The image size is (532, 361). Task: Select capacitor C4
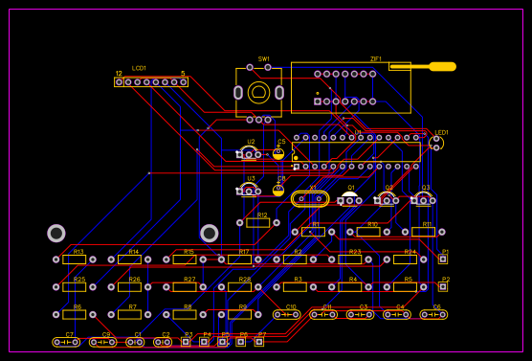point(397,315)
